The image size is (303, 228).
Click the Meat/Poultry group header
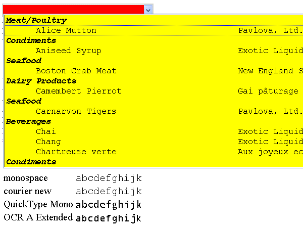36,20
